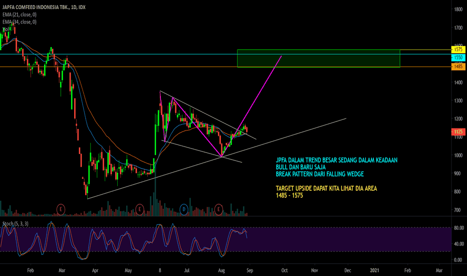467x276 pixels.
Task: Click the 0.00 level on Stoch axis
Action: pos(458,260)
